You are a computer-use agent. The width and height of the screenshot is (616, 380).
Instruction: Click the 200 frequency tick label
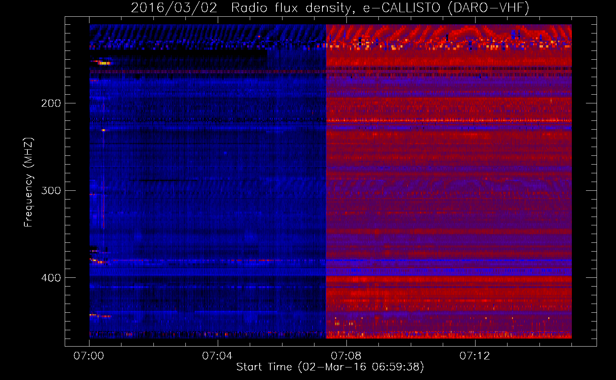(x=51, y=103)
